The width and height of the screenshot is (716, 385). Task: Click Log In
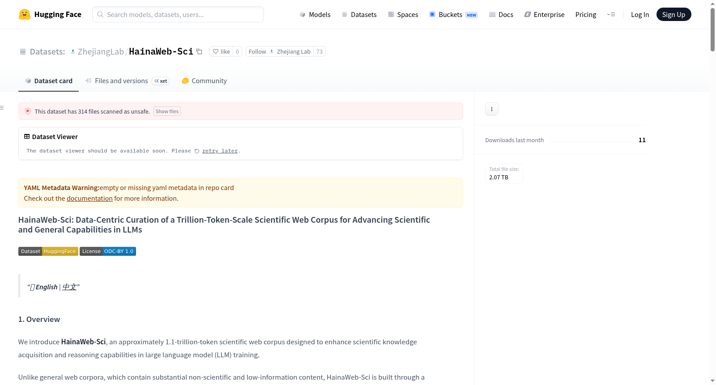640,14
